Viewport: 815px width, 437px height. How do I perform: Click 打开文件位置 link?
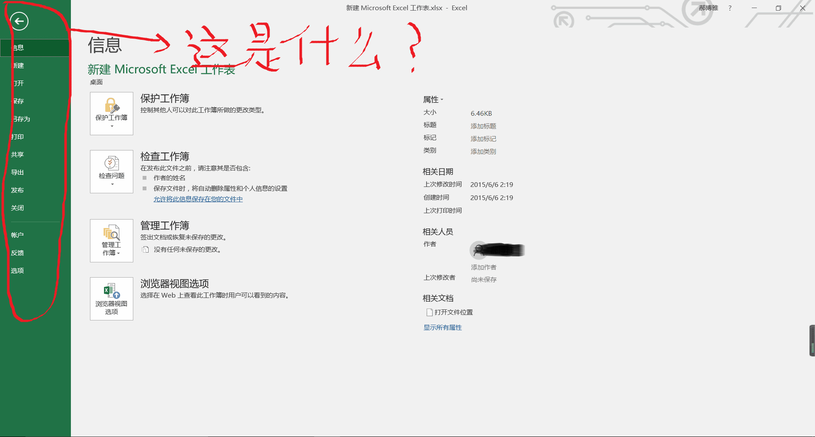pyautogui.click(x=454, y=312)
